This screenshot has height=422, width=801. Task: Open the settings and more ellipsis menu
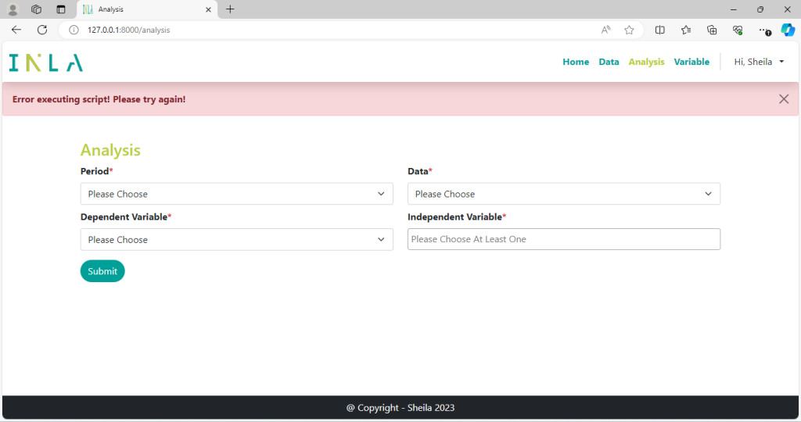(x=763, y=30)
